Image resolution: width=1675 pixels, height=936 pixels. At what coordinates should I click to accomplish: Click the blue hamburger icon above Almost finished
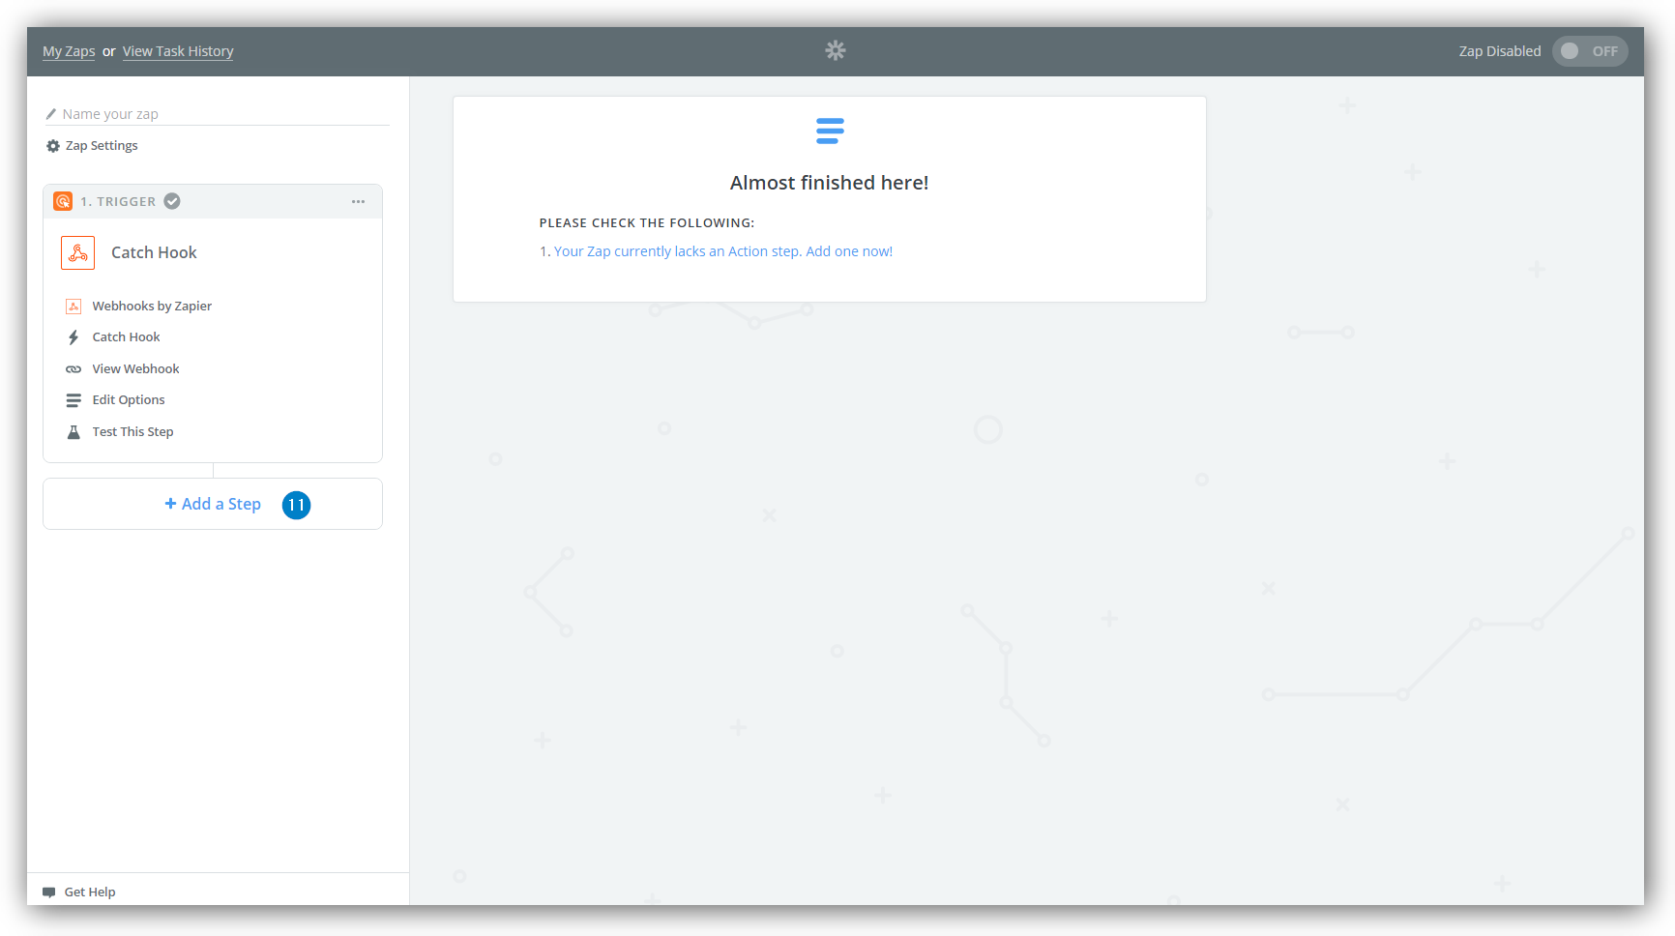(x=830, y=131)
